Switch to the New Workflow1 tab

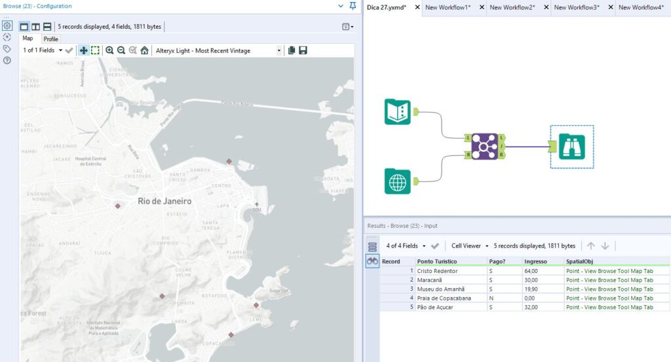click(x=448, y=7)
